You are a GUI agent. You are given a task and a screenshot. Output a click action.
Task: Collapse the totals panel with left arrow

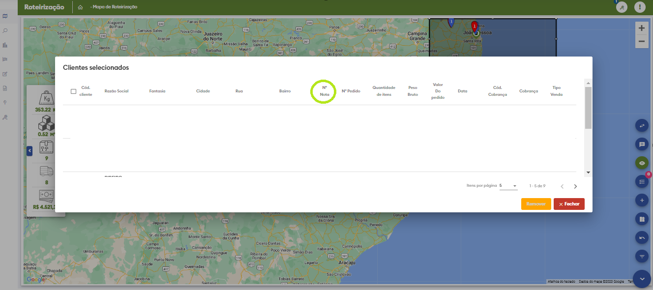pos(30,150)
